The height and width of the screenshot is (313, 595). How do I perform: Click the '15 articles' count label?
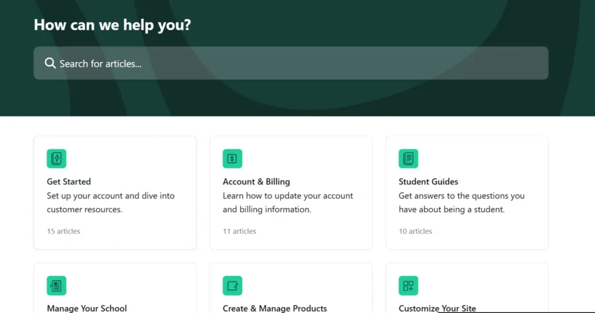click(63, 232)
